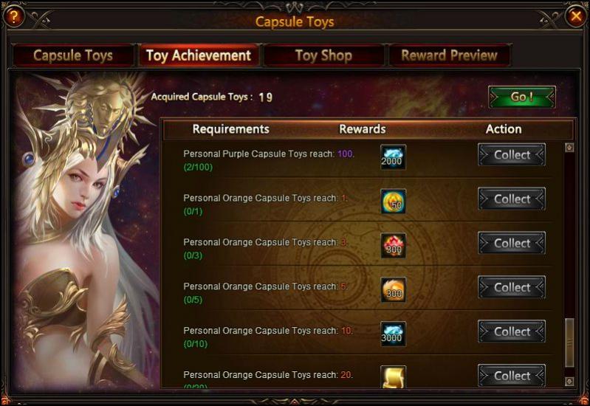Image resolution: width=590 pixels, height=406 pixels.
Task: Click scrollbar up arrow in achievements list
Action: 569,147
